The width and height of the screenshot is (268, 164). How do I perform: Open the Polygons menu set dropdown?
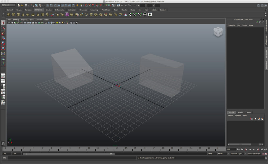(9, 5)
